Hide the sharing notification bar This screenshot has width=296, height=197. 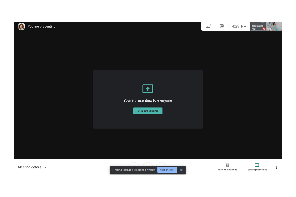(181, 170)
